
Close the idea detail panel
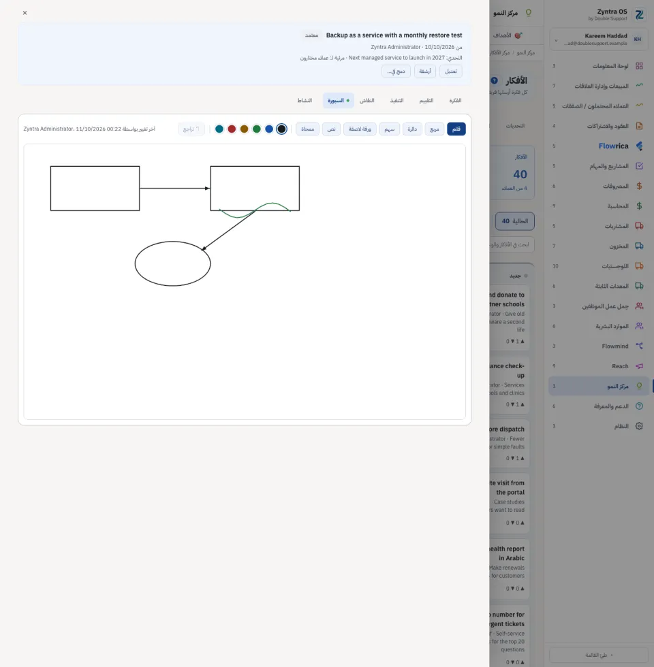point(25,13)
